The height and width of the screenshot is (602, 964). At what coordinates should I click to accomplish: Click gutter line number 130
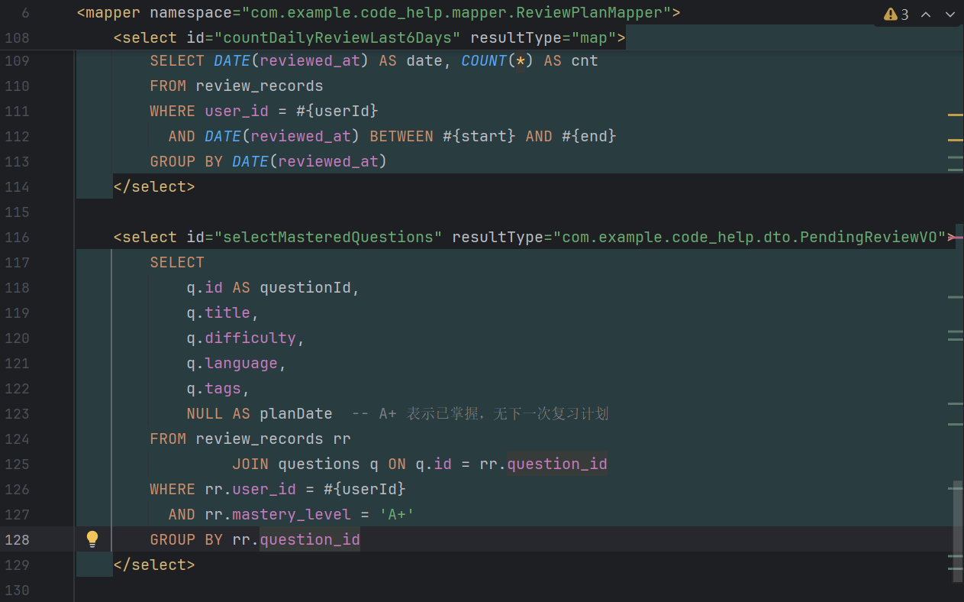[17, 591]
